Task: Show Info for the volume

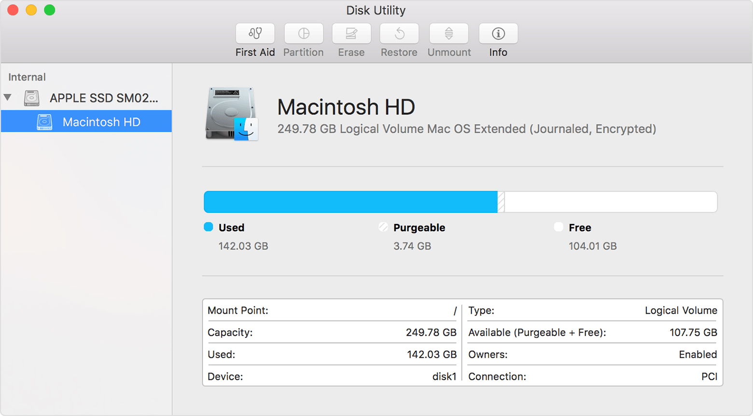Action: point(498,34)
